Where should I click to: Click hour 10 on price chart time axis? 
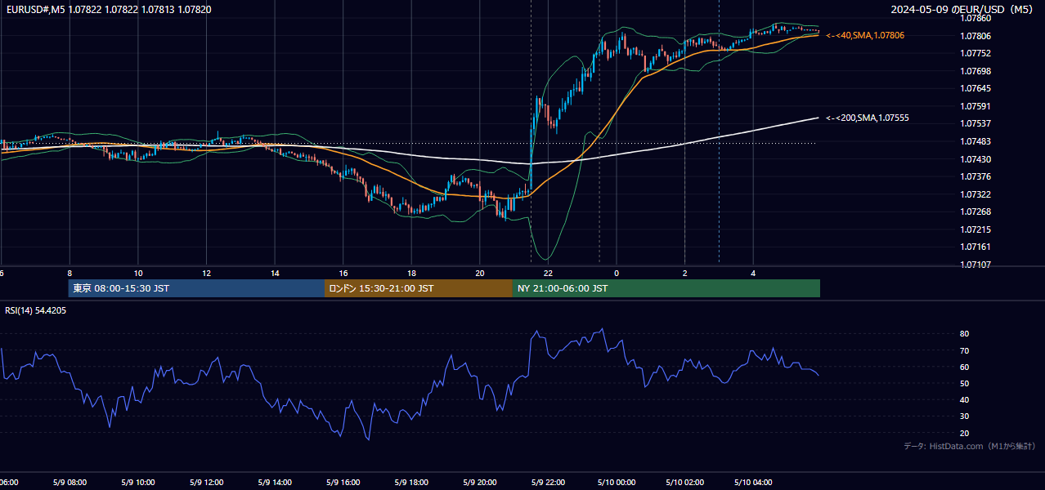(138, 273)
